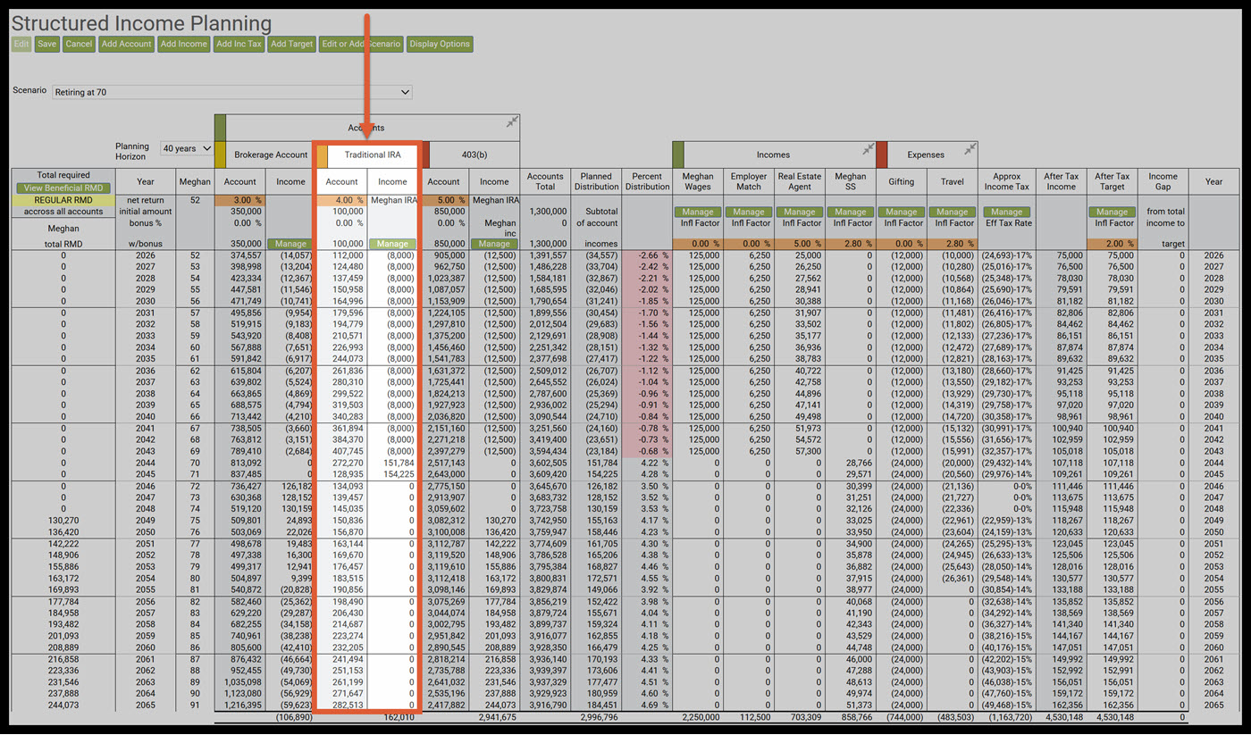This screenshot has width=1251, height=735.
Task: Click the Cancel button
Action: pyautogui.click(x=79, y=44)
